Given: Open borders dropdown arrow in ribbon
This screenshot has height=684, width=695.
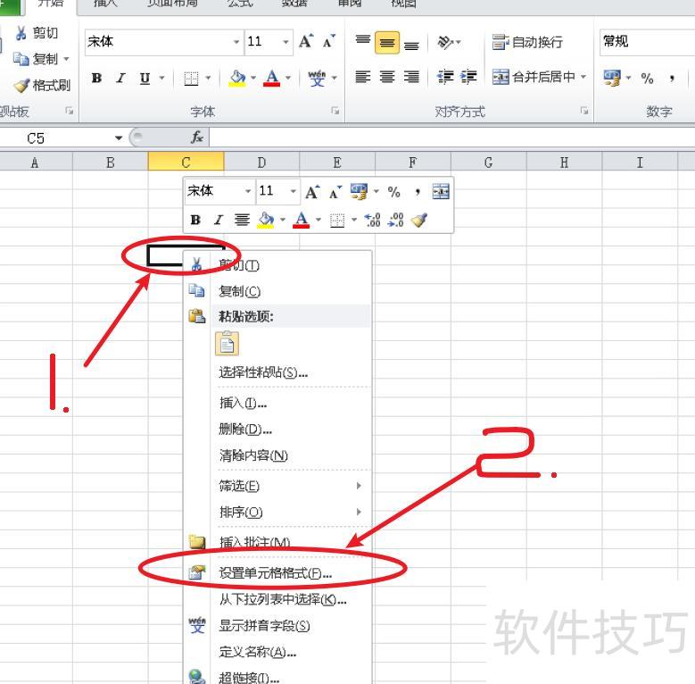Looking at the screenshot, I should click(209, 78).
